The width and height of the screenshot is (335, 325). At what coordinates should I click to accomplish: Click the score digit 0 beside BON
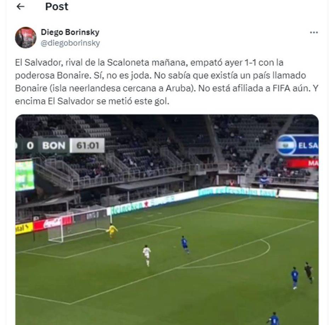point(30,146)
